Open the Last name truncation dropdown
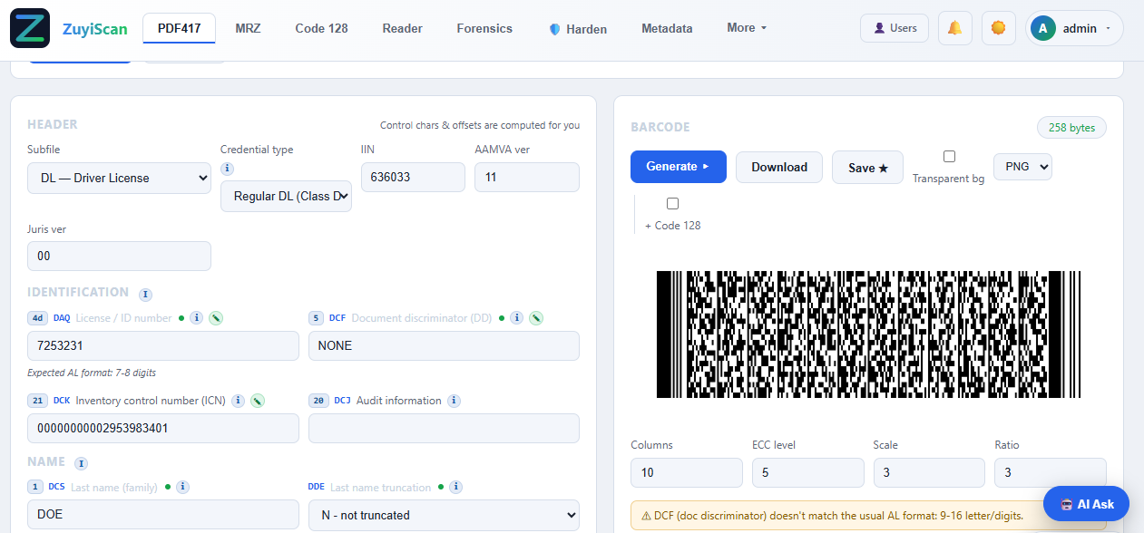The image size is (1144, 533). pyautogui.click(x=444, y=515)
